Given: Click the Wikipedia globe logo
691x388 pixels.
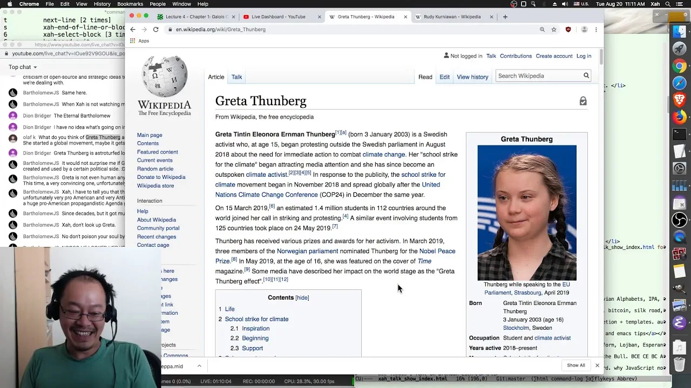Looking at the screenshot, I should tap(165, 76).
